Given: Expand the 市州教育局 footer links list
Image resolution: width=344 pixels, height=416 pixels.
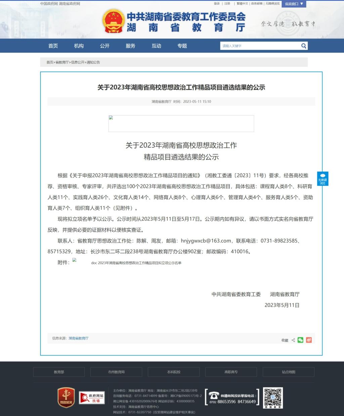Looking at the screenshot, I should tap(116, 372).
